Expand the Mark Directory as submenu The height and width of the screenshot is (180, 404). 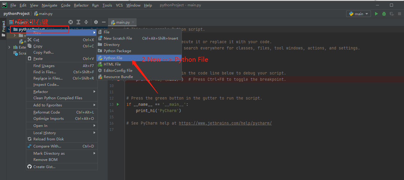pyautogui.click(x=62, y=153)
